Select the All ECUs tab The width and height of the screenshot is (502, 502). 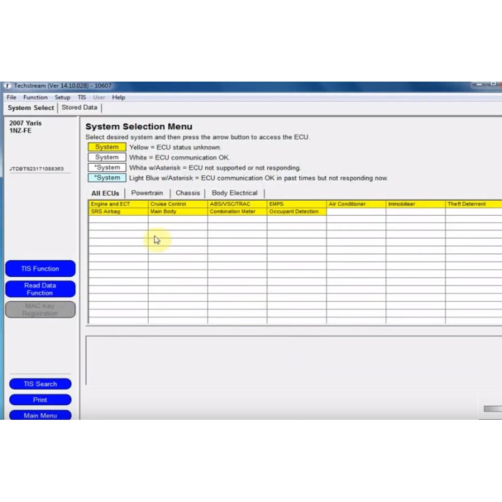pos(105,193)
